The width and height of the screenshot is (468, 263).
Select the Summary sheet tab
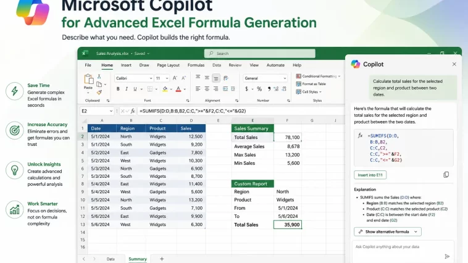coord(138,259)
